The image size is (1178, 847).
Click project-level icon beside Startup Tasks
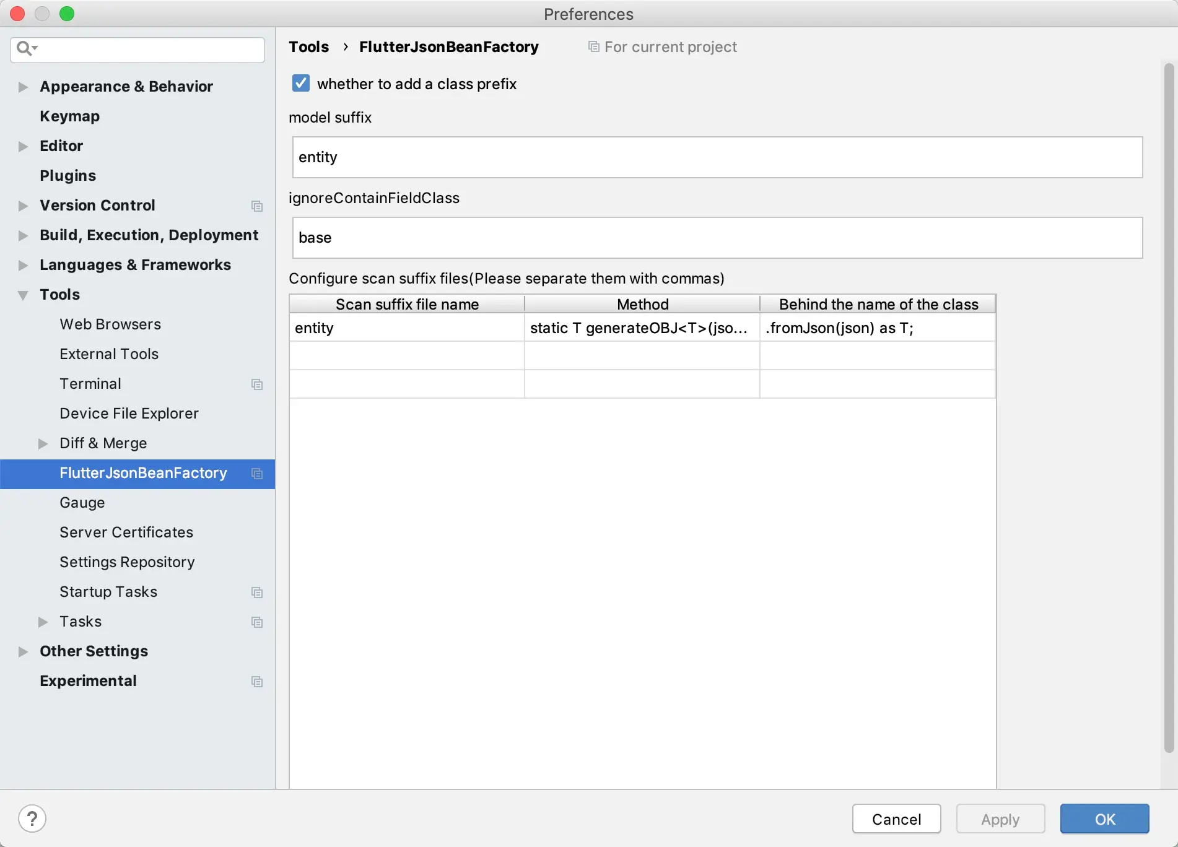257,593
